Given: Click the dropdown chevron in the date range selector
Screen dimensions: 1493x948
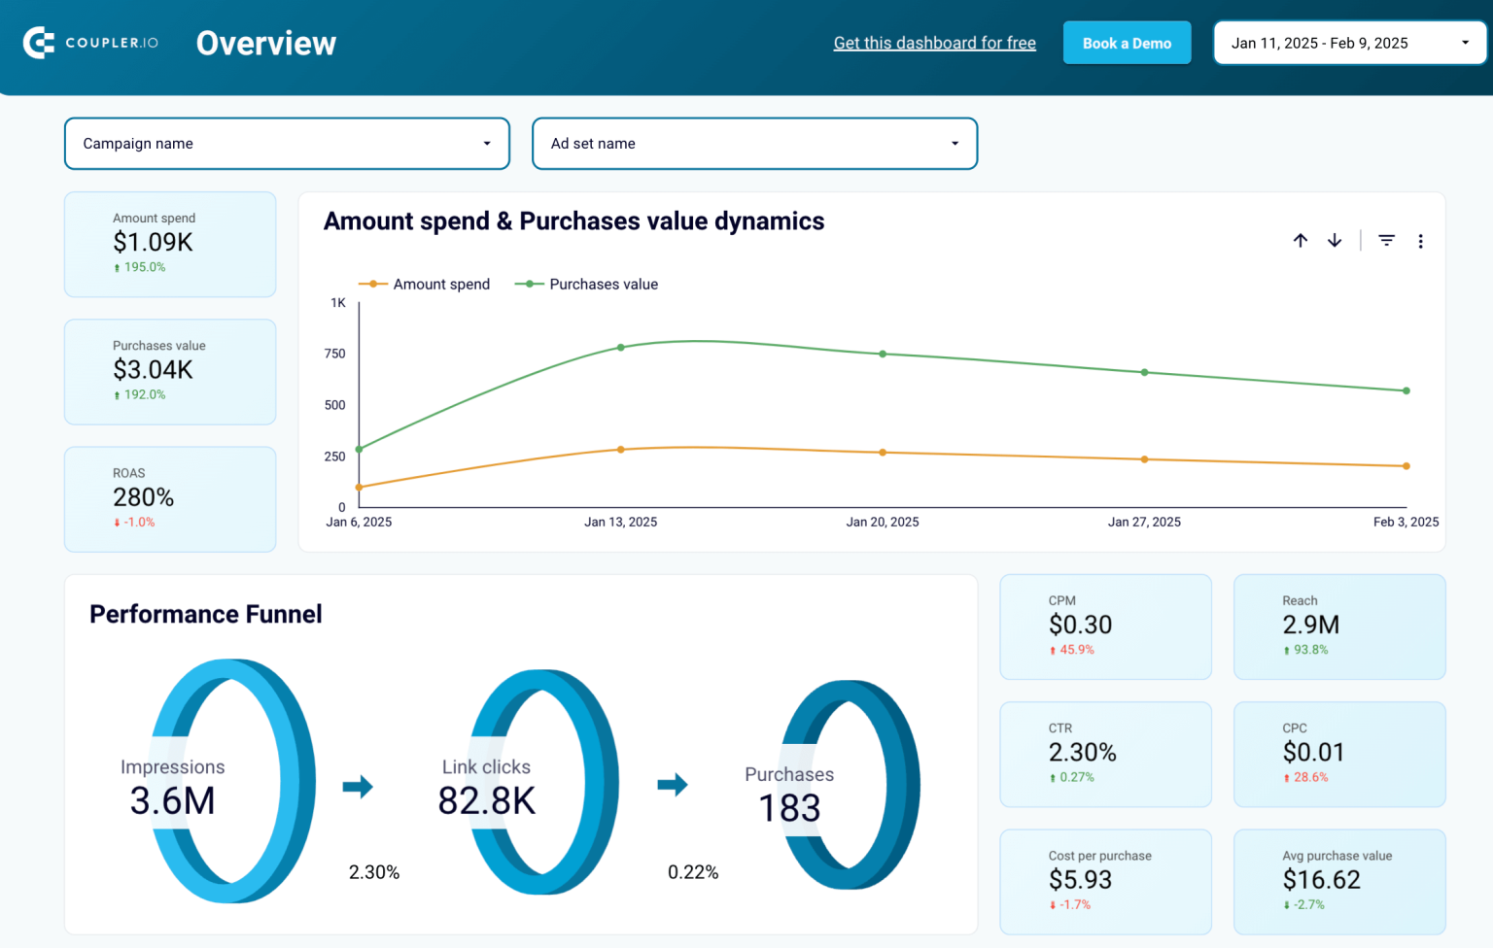Looking at the screenshot, I should point(1465,43).
